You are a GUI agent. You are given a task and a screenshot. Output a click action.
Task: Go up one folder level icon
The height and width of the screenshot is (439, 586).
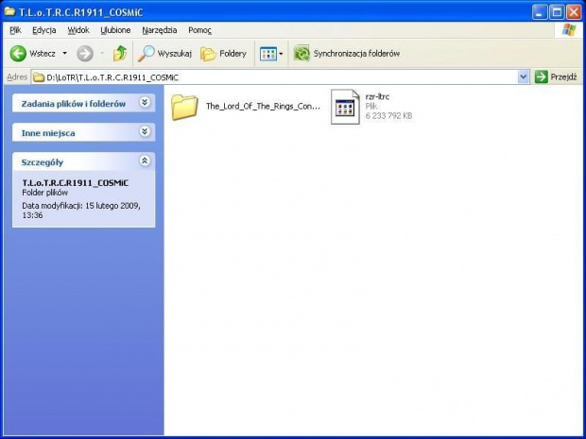(x=120, y=54)
